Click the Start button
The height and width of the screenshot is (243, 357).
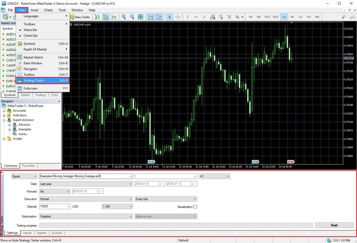tap(334, 225)
